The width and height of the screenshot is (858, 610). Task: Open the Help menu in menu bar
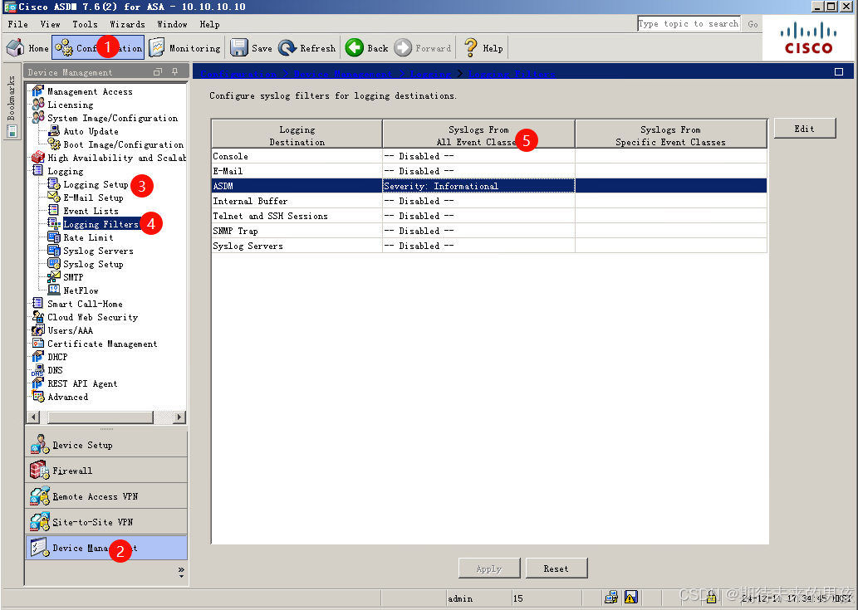[x=209, y=24]
